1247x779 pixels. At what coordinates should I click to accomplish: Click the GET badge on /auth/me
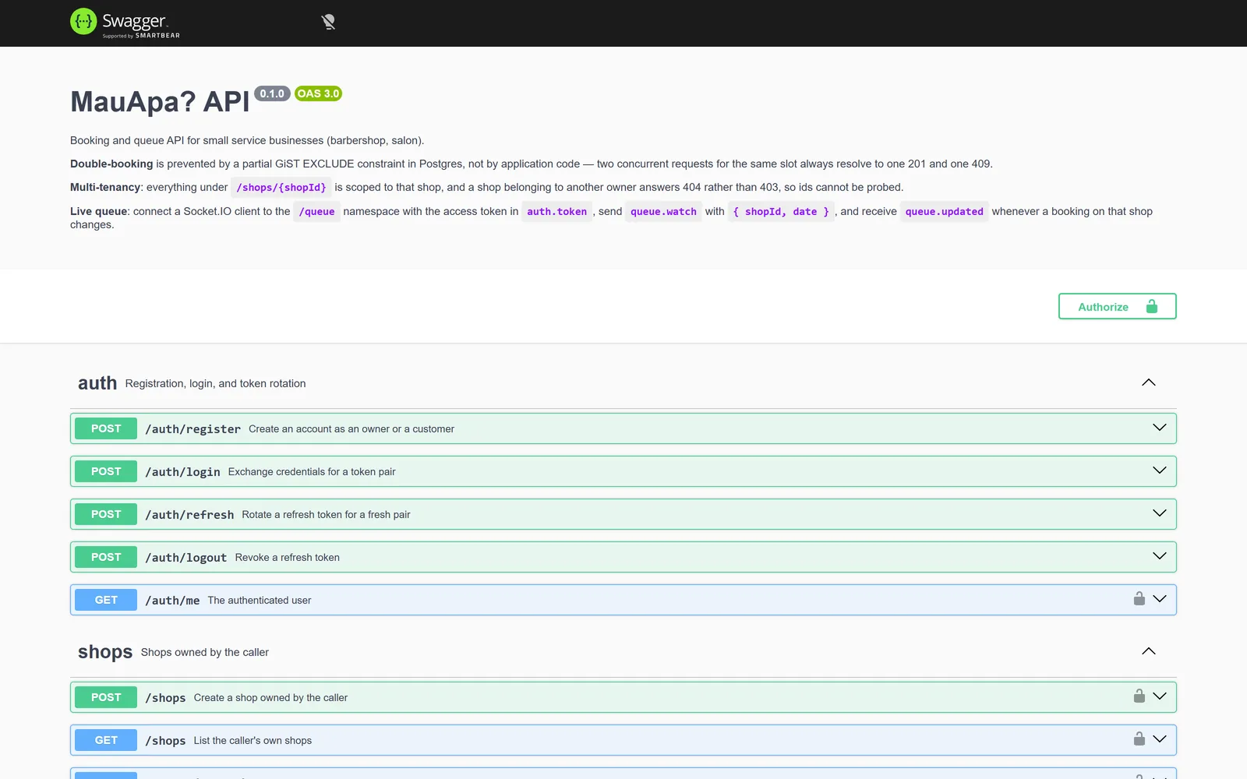[x=106, y=600]
